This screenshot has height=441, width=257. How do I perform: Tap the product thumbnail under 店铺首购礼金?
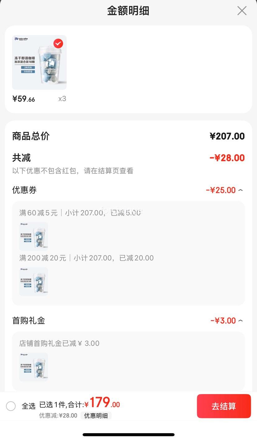[34, 367]
